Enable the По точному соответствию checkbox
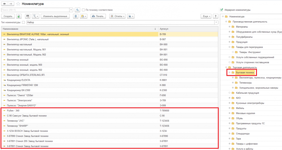 (84, 10)
